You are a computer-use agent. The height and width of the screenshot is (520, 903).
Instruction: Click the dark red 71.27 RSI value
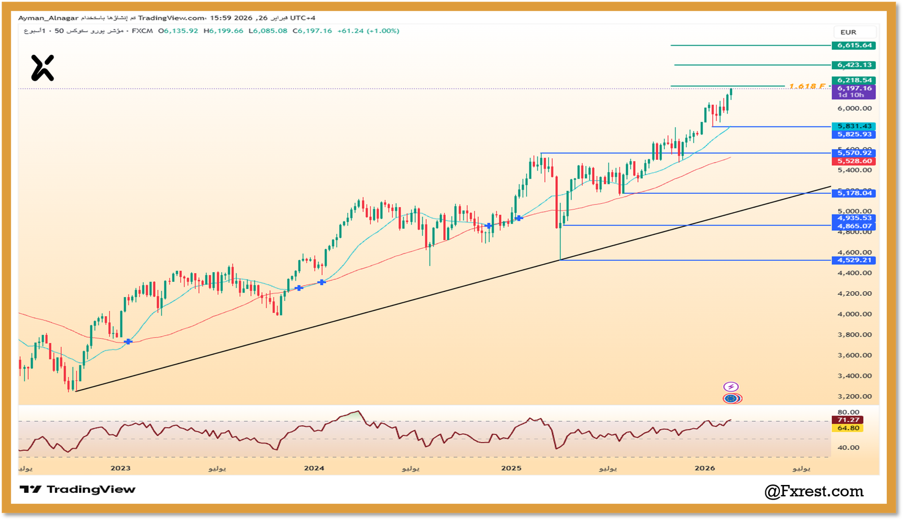click(848, 420)
